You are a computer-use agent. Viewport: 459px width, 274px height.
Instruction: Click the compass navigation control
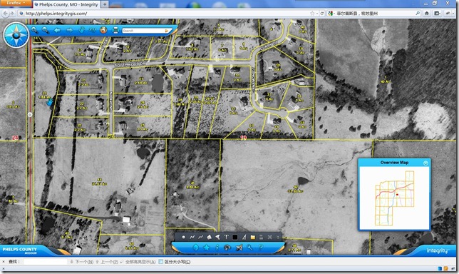[x=16, y=35]
